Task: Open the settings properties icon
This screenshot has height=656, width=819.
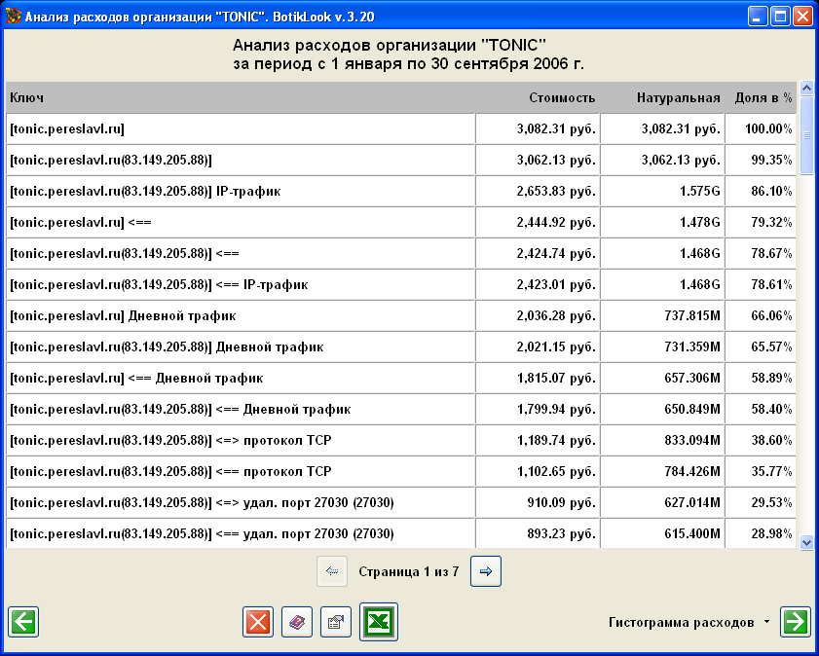Action: 336,622
